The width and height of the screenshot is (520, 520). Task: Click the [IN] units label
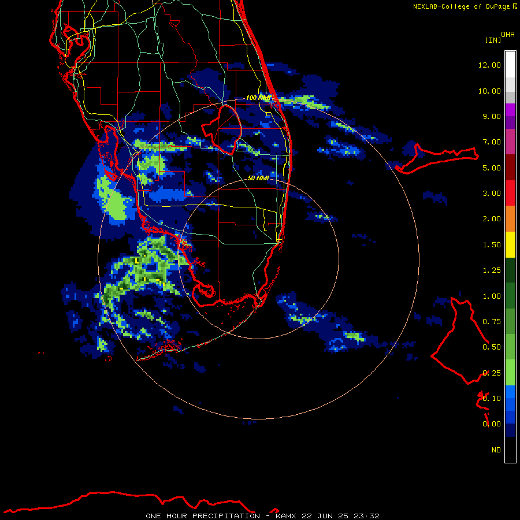493,40
